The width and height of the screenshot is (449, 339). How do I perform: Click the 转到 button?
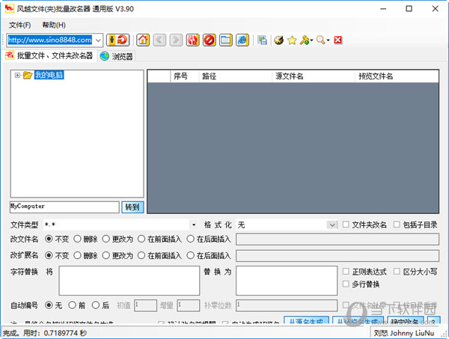click(x=132, y=207)
